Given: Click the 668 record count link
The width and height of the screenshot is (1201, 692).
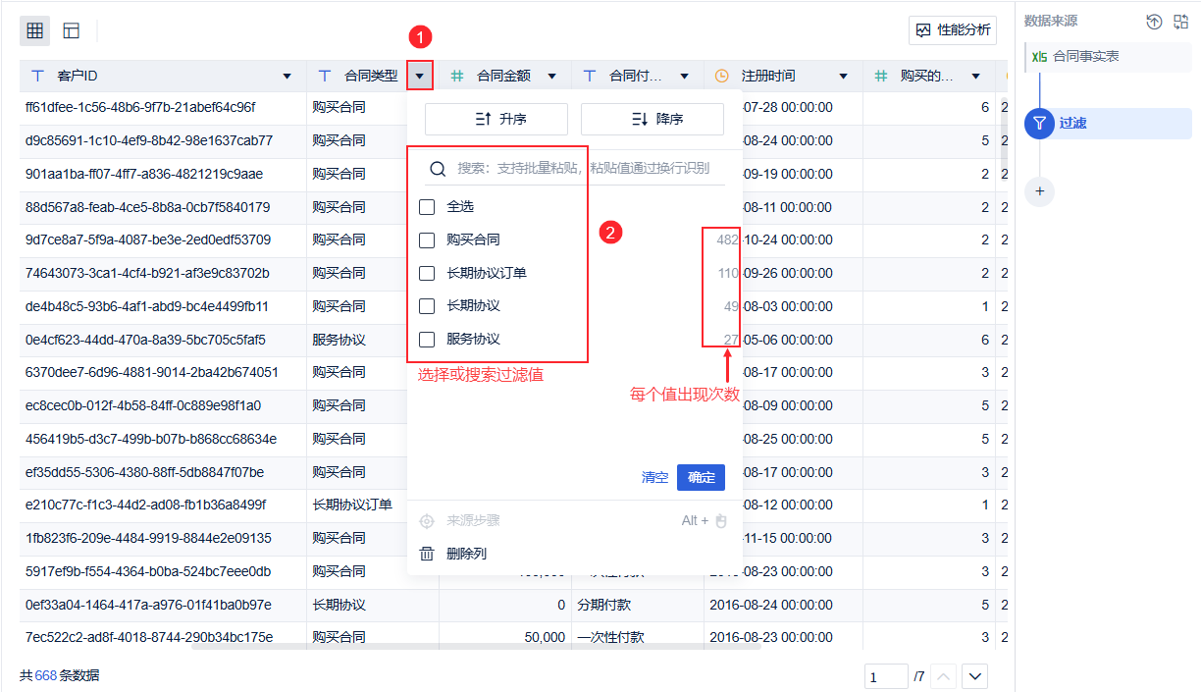Looking at the screenshot, I should click(46, 675).
